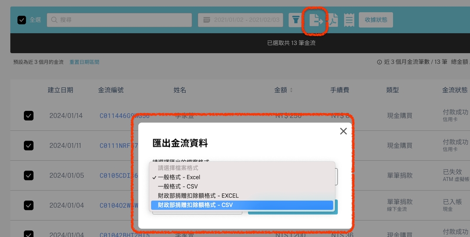Screen dimensions: 470x237
Task: Click the 金流狀態 column header
Action: (455, 90)
